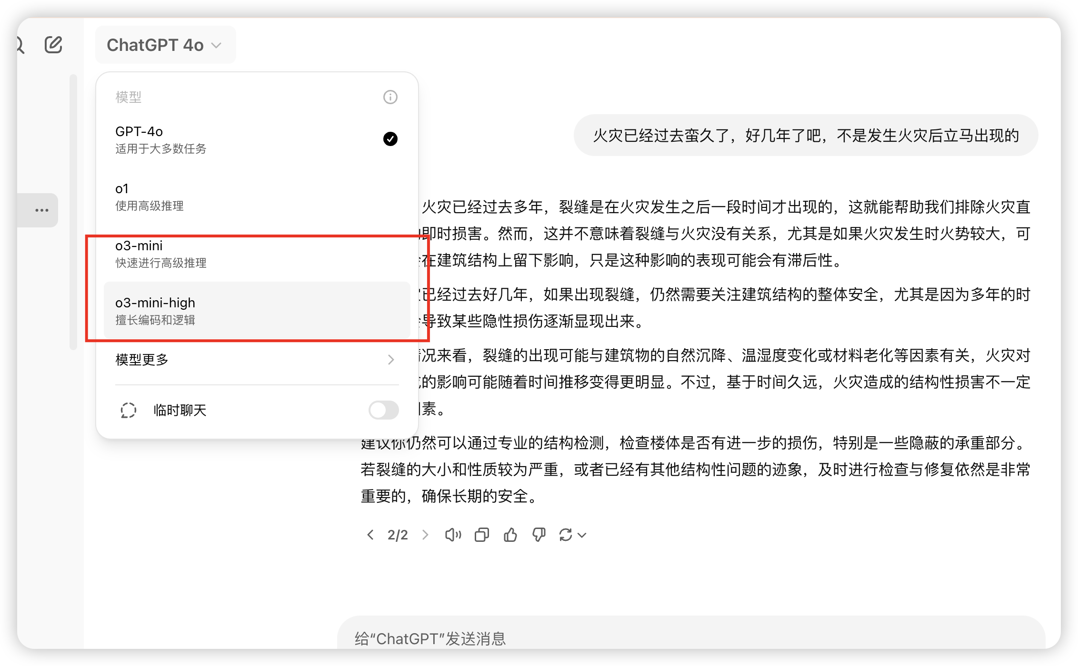Screen dimensions: 1078x666
Task: Click the temporary chat dashed circle icon
Action: click(129, 410)
